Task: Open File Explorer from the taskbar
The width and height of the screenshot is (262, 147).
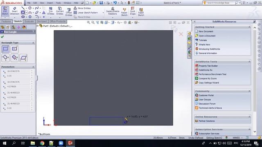Action: pyautogui.click(x=33, y=143)
